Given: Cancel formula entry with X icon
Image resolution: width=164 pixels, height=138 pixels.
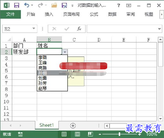Looking at the screenshot, I should coord(54,29).
